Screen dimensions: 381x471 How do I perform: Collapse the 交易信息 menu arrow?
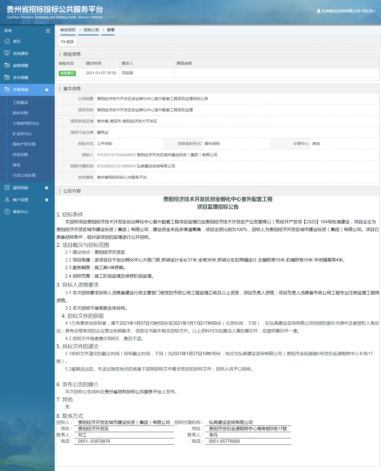(47, 90)
